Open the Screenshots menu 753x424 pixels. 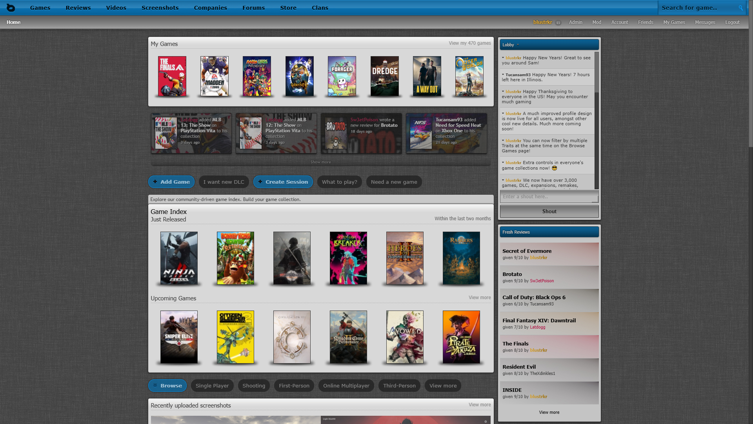[160, 8]
